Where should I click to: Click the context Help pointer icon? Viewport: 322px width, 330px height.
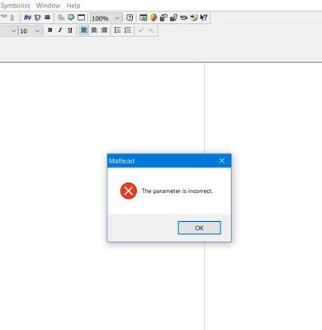tap(204, 17)
